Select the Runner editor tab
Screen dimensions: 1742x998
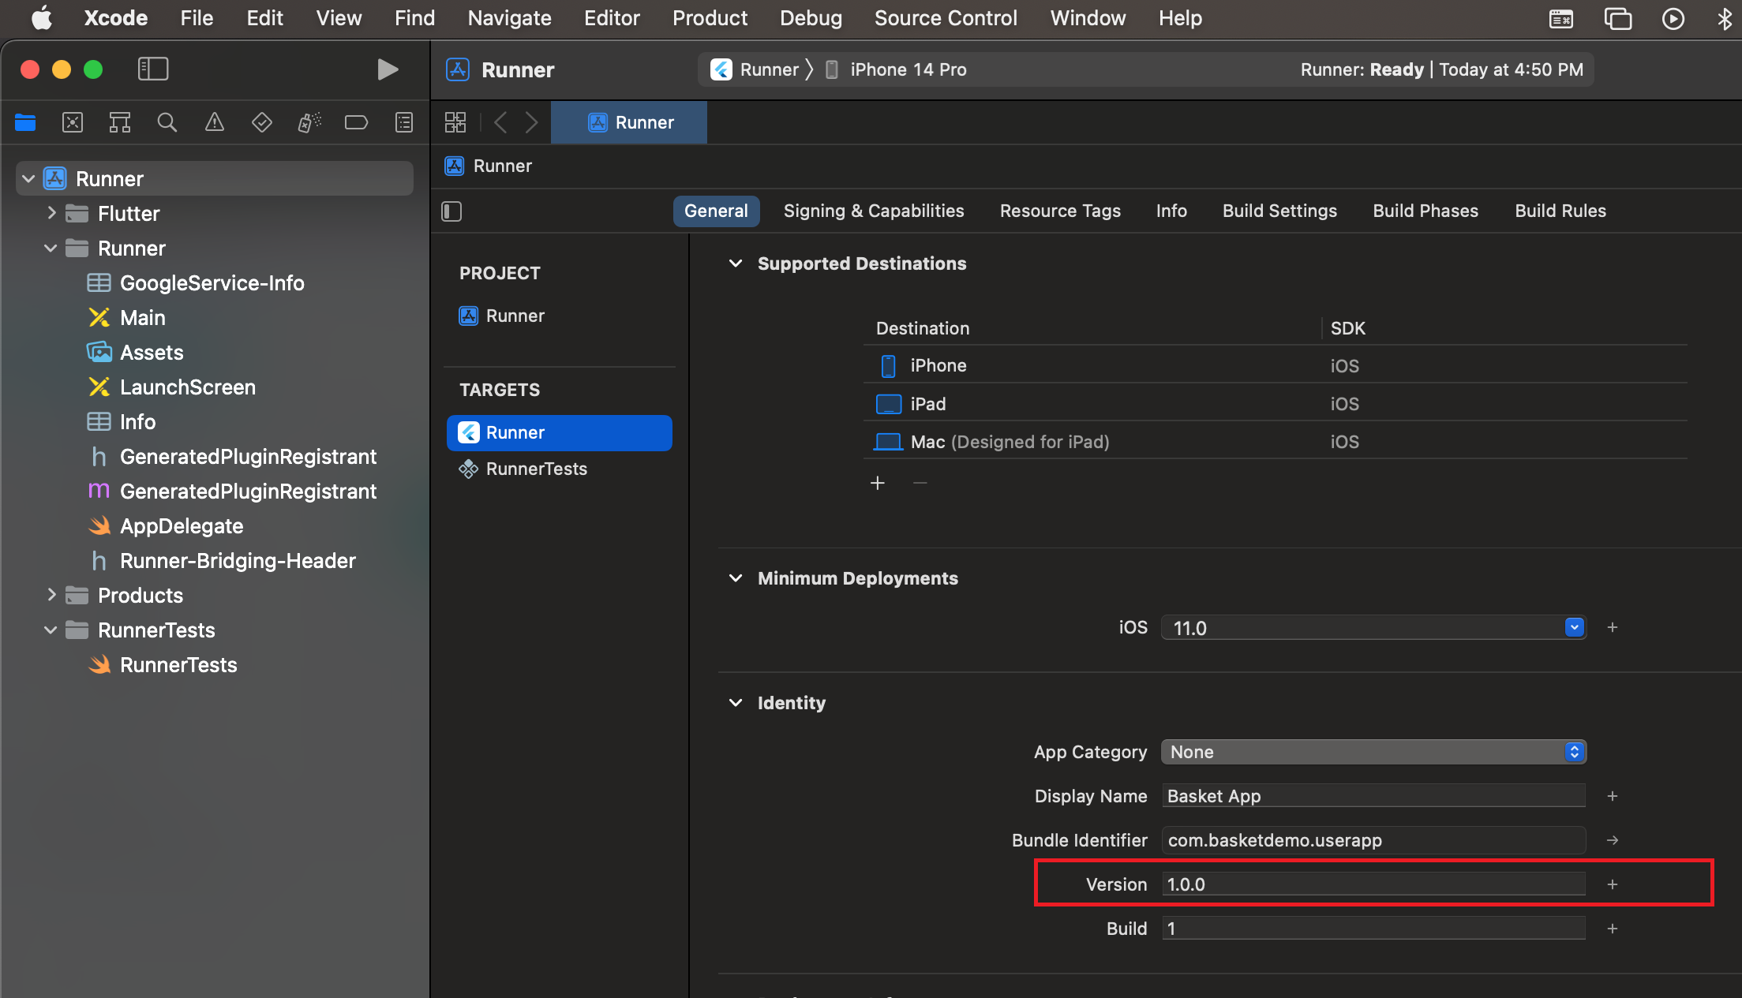click(x=629, y=122)
